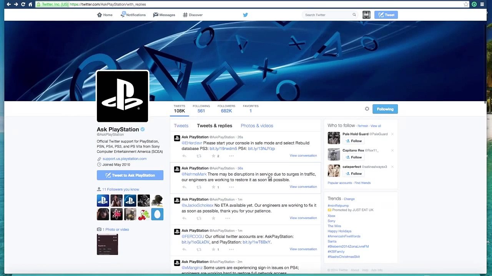Image resolution: width=492 pixels, height=276 pixels.
Task: Click the address bar URL field
Action: tap(250, 4)
